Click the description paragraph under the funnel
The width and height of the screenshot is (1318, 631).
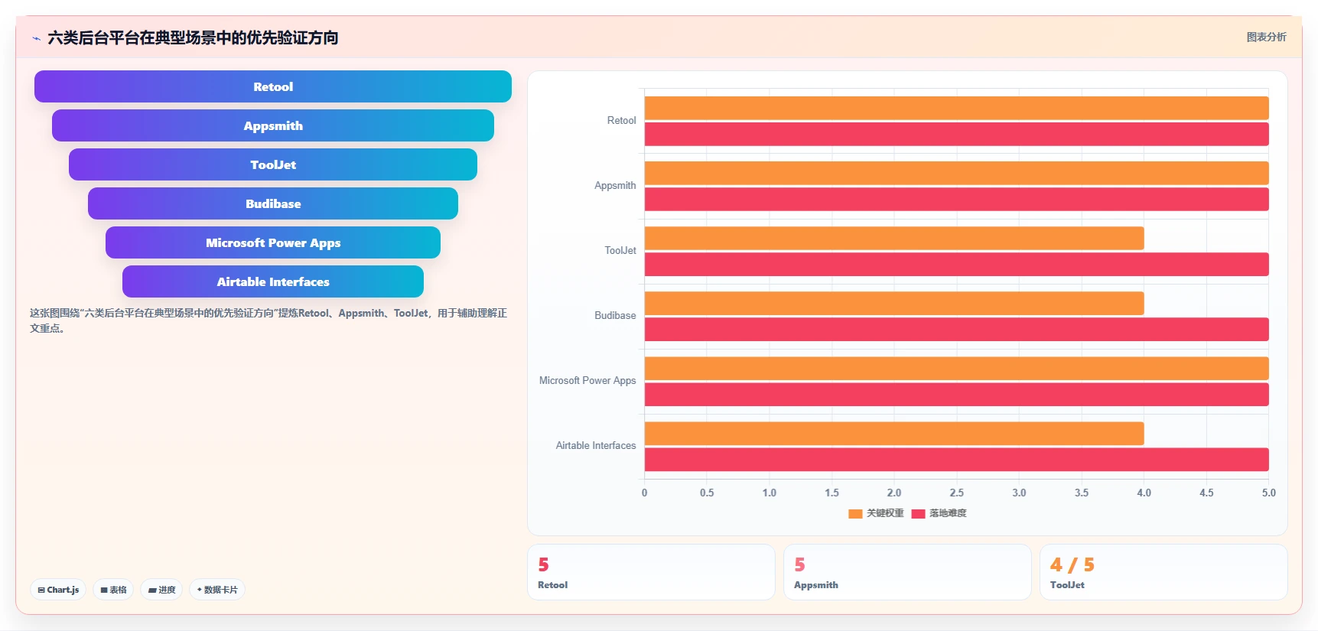click(268, 320)
